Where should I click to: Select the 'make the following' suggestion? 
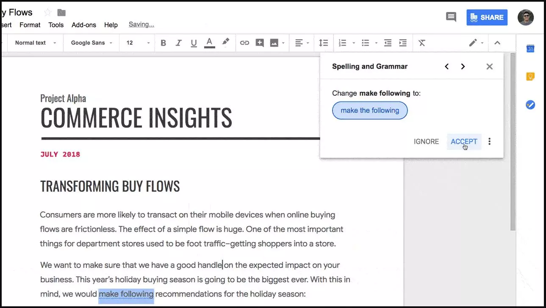pos(370,110)
